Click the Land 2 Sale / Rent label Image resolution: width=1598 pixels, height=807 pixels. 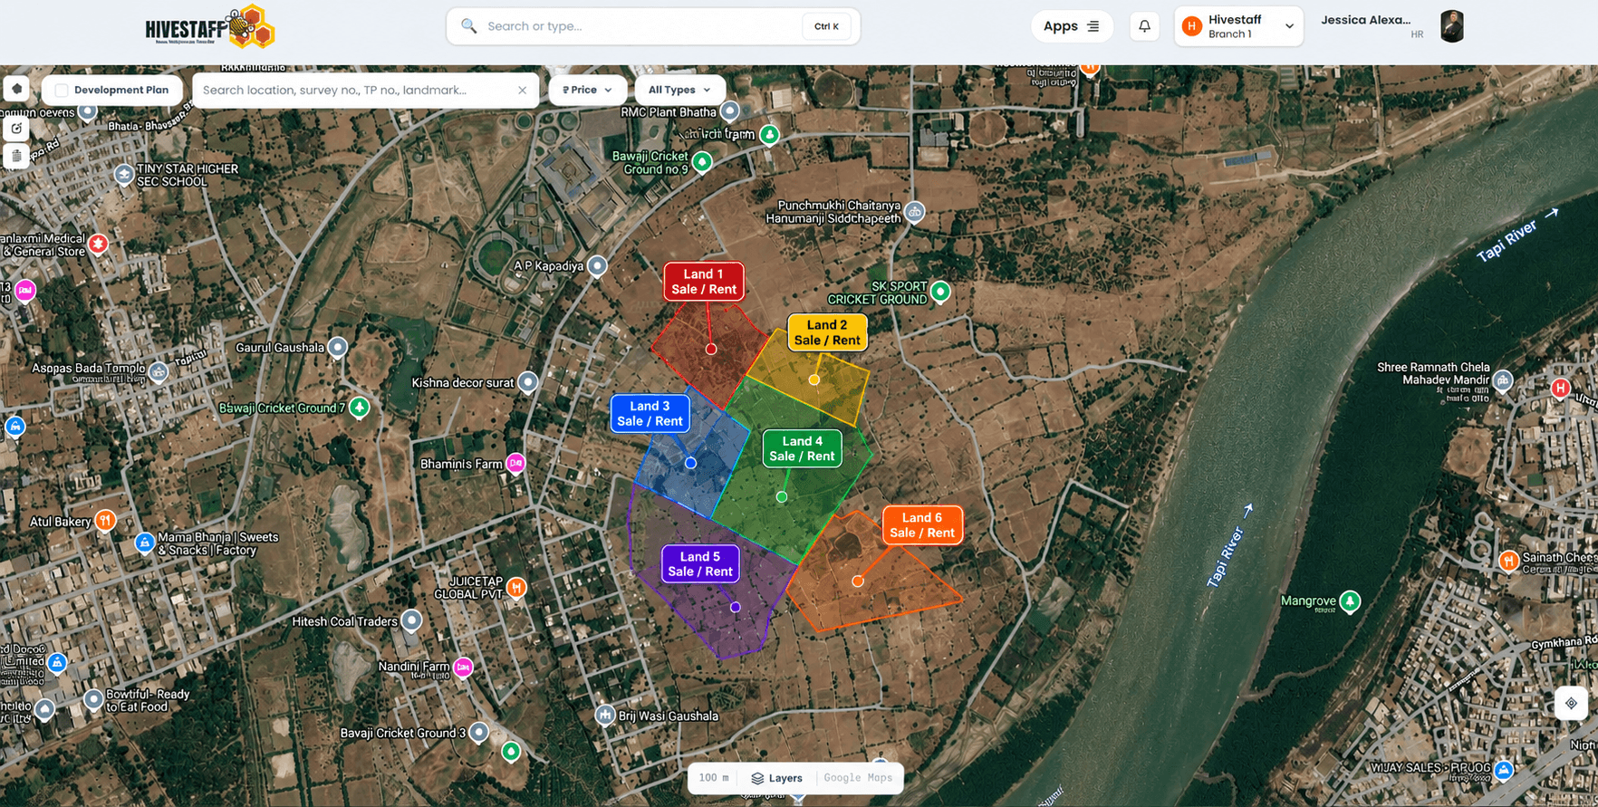click(x=827, y=332)
